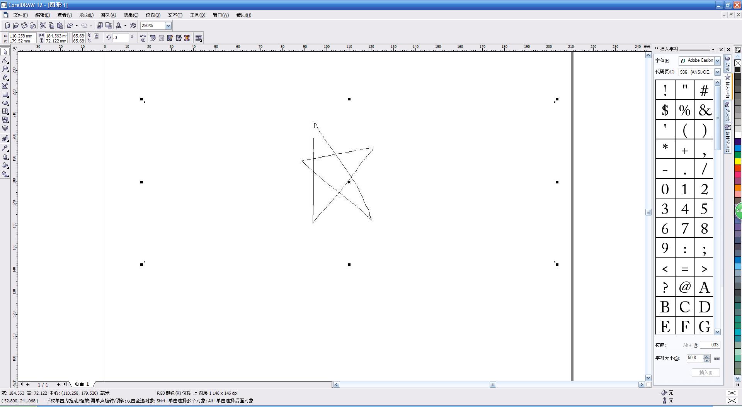Open the 帮助 (Help) menu
The image size is (742, 407).
click(243, 15)
